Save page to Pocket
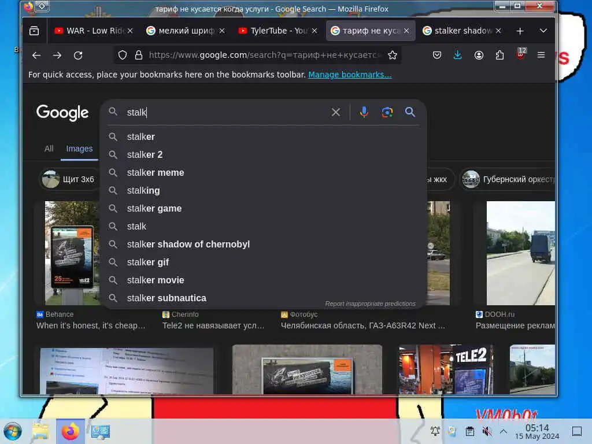This screenshot has height=444, width=592. [437, 55]
